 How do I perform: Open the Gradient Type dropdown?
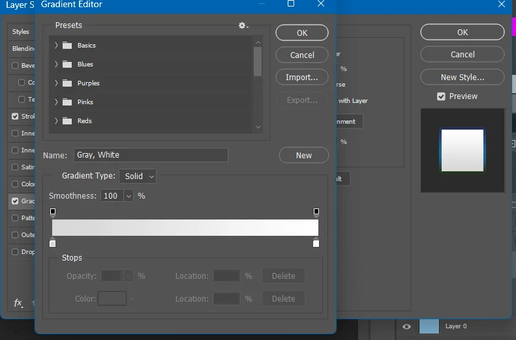138,177
